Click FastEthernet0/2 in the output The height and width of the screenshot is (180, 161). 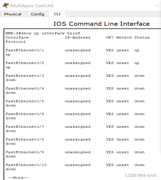[25, 63]
